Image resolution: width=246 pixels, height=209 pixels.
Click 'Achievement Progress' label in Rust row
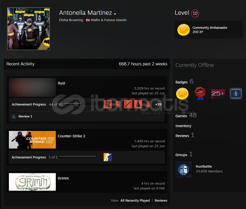[x=29, y=104]
